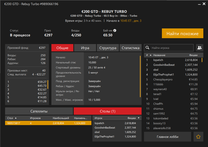Image resolution: width=208 pixels, height=147 pixels.
Task: Select player terad1
Action: click(173, 94)
